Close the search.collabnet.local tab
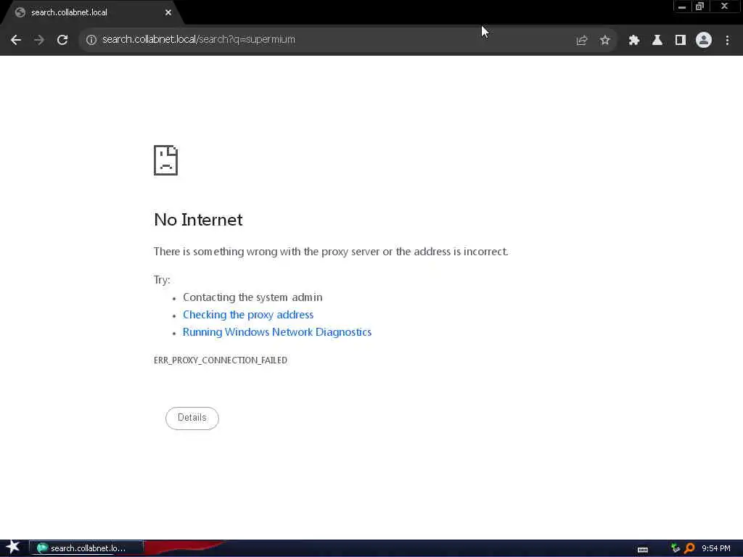The height and width of the screenshot is (557, 743). 168,13
